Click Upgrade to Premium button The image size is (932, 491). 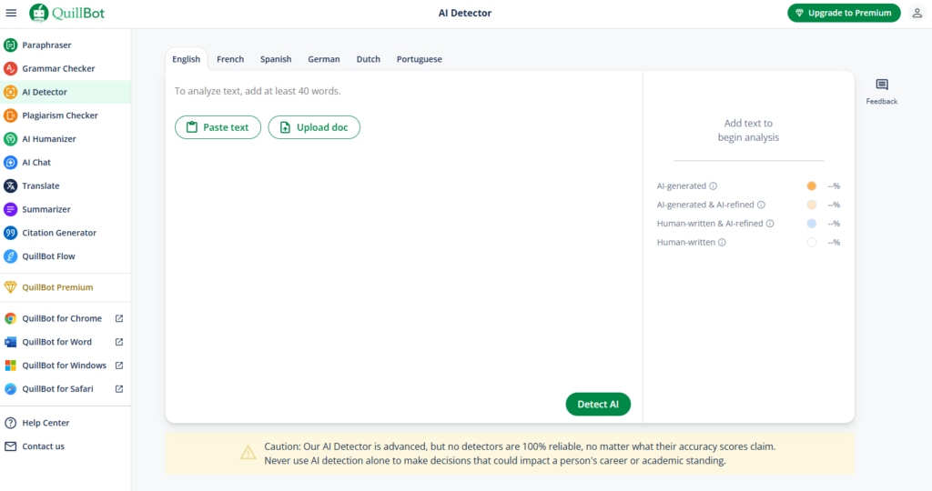[844, 13]
